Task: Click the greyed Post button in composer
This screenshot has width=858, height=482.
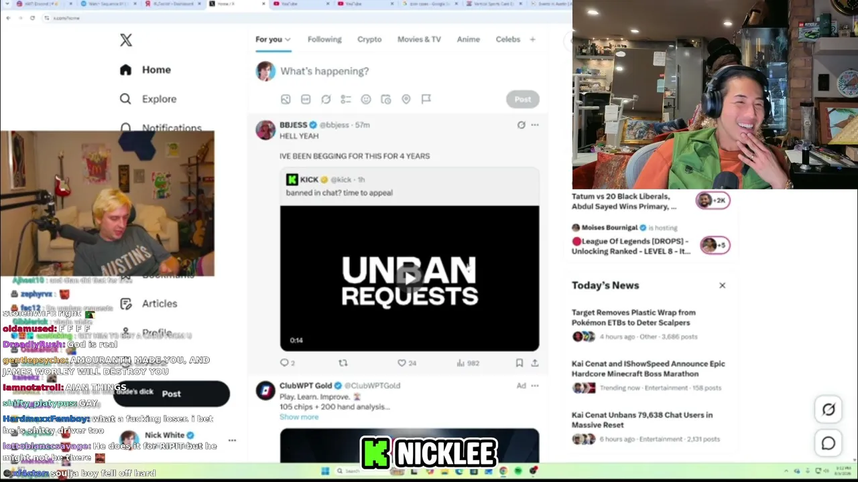Action: click(x=523, y=99)
